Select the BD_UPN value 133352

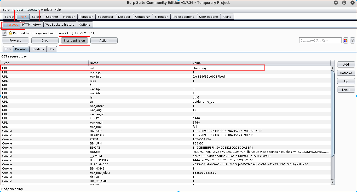tap(198, 143)
